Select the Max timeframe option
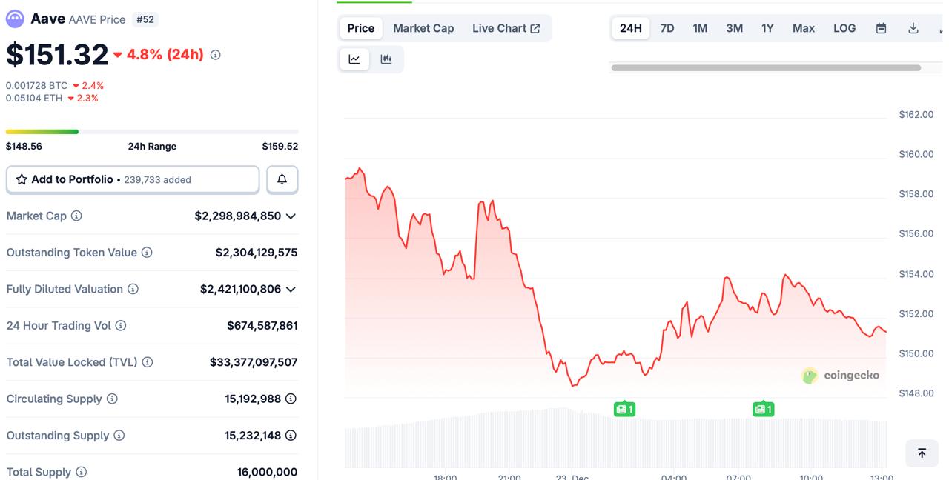 [x=804, y=27]
